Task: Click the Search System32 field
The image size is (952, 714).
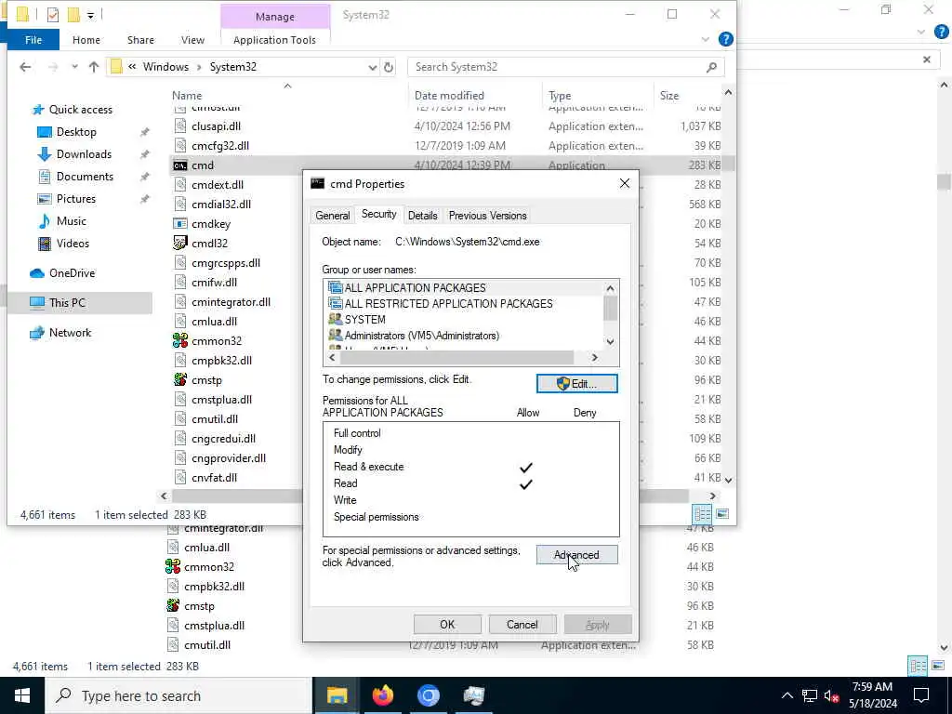Action: pyautogui.click(x=558, y=67)
